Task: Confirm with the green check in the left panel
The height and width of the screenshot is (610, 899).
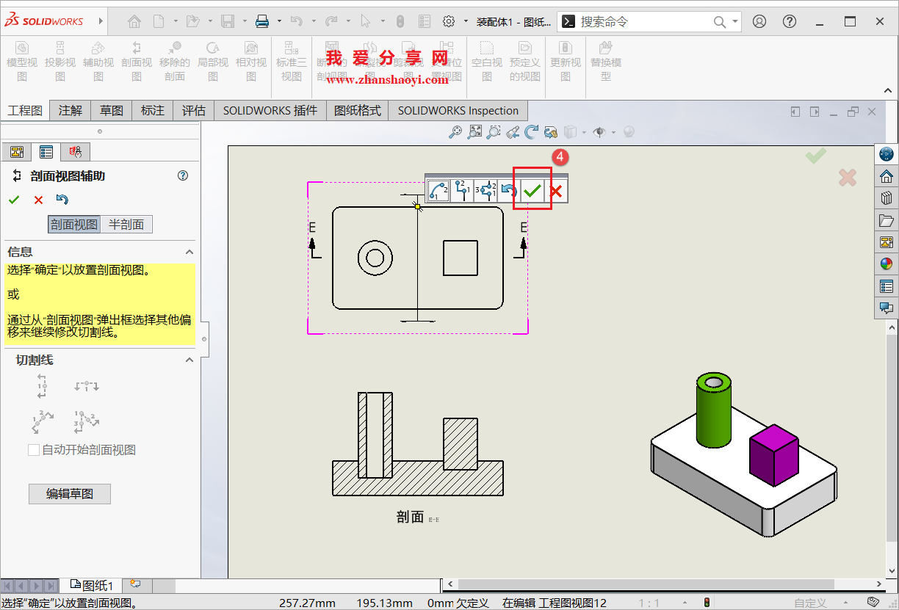Action: tap(14, 200)
